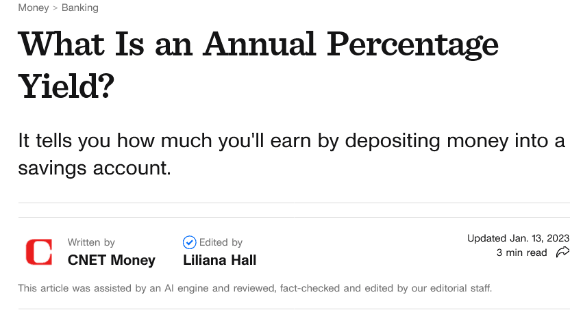Click the breadcrumb arrow separator after Money
The image size is (583, 323).
(x=55, y=8)
